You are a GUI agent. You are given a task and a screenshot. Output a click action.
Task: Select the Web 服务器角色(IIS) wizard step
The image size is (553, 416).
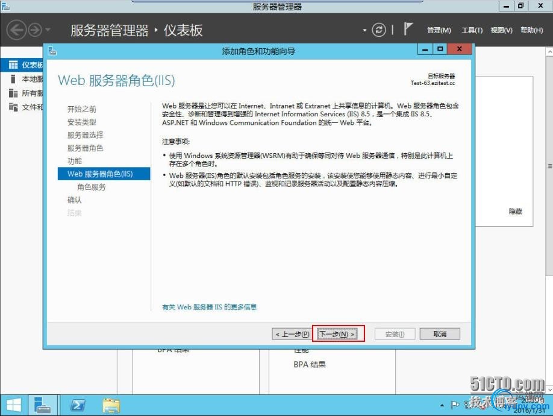104,174
